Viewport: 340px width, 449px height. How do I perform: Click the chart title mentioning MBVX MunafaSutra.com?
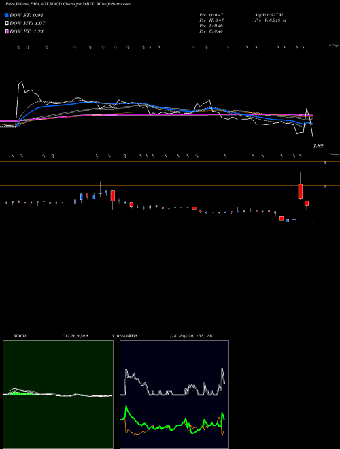click(68, 4)
